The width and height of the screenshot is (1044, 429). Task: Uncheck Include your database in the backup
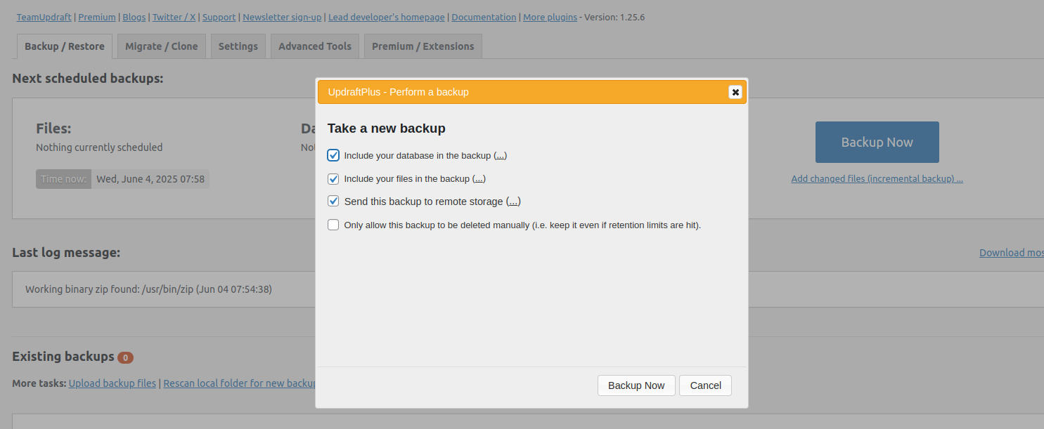pos(333,155)
